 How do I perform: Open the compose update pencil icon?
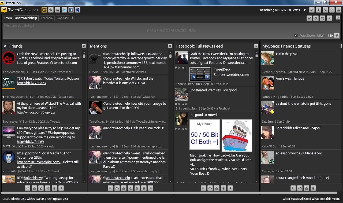point(44,10)
